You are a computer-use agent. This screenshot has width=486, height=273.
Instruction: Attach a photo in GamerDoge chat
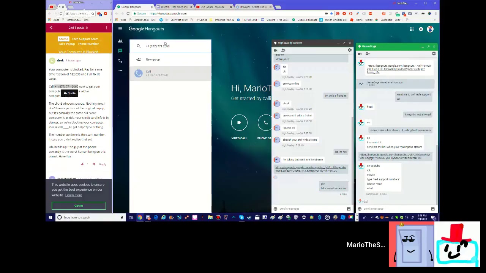coord(433,209)
